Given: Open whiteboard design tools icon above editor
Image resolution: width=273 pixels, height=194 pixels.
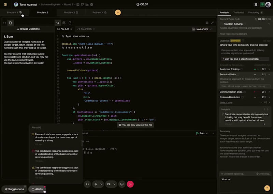Looking at the screenshot, I should tap(64, 23).
